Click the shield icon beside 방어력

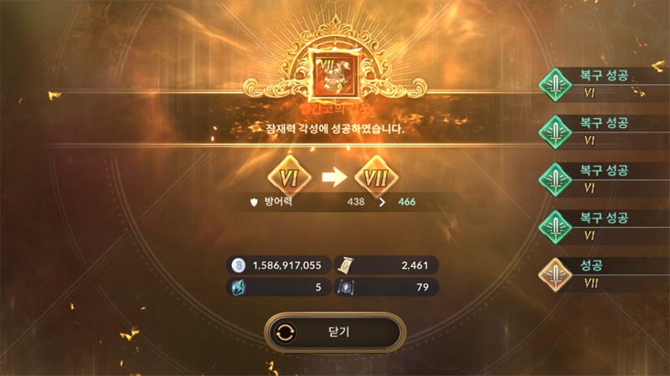(x=254, y=202)
